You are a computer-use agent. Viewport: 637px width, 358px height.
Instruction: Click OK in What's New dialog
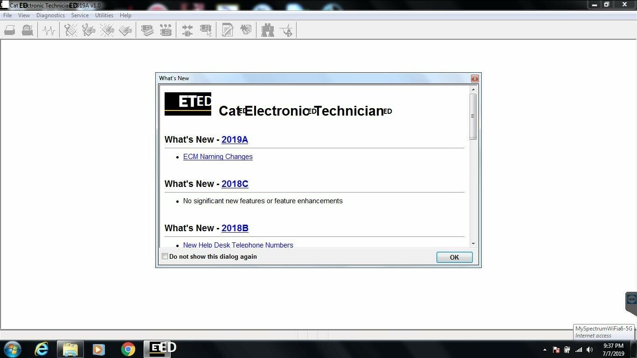(x=454, y=257)
